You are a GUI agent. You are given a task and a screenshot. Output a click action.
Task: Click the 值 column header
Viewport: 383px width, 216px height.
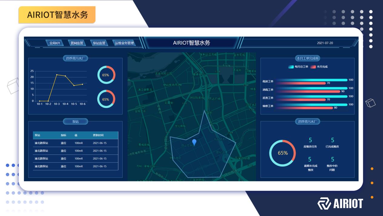[76, 135]
